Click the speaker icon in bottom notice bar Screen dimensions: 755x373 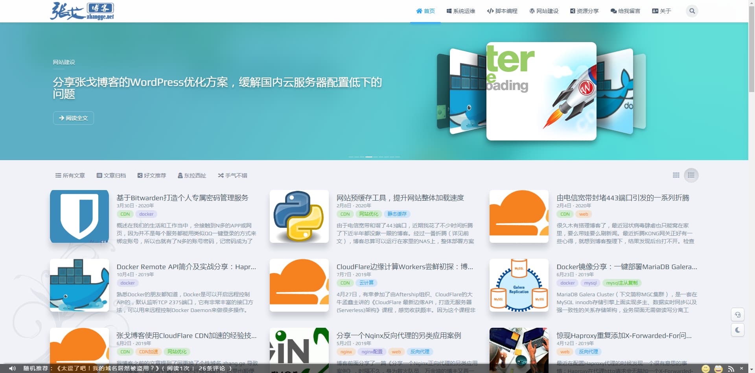click(12, 368)
